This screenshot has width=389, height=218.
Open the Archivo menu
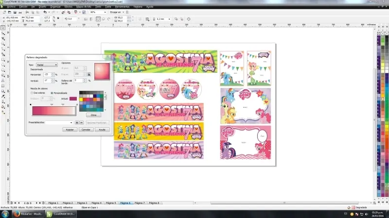point(11,7)
